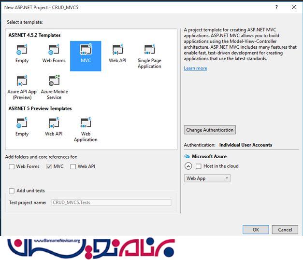The width and height of the screenshot is (303, 260).
Task: Enable the Web Forms core references checkbox
Action: (x=12, y=166)
